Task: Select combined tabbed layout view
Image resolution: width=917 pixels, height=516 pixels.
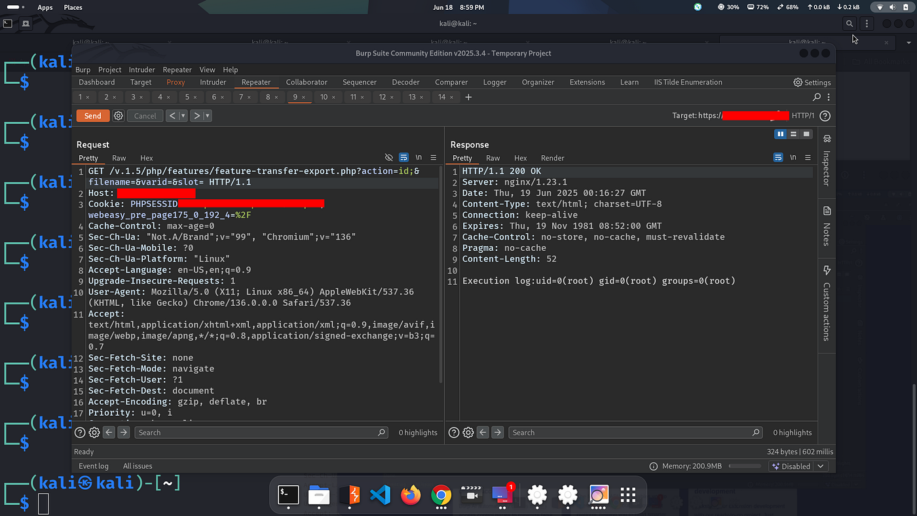Action: [806, 134]
